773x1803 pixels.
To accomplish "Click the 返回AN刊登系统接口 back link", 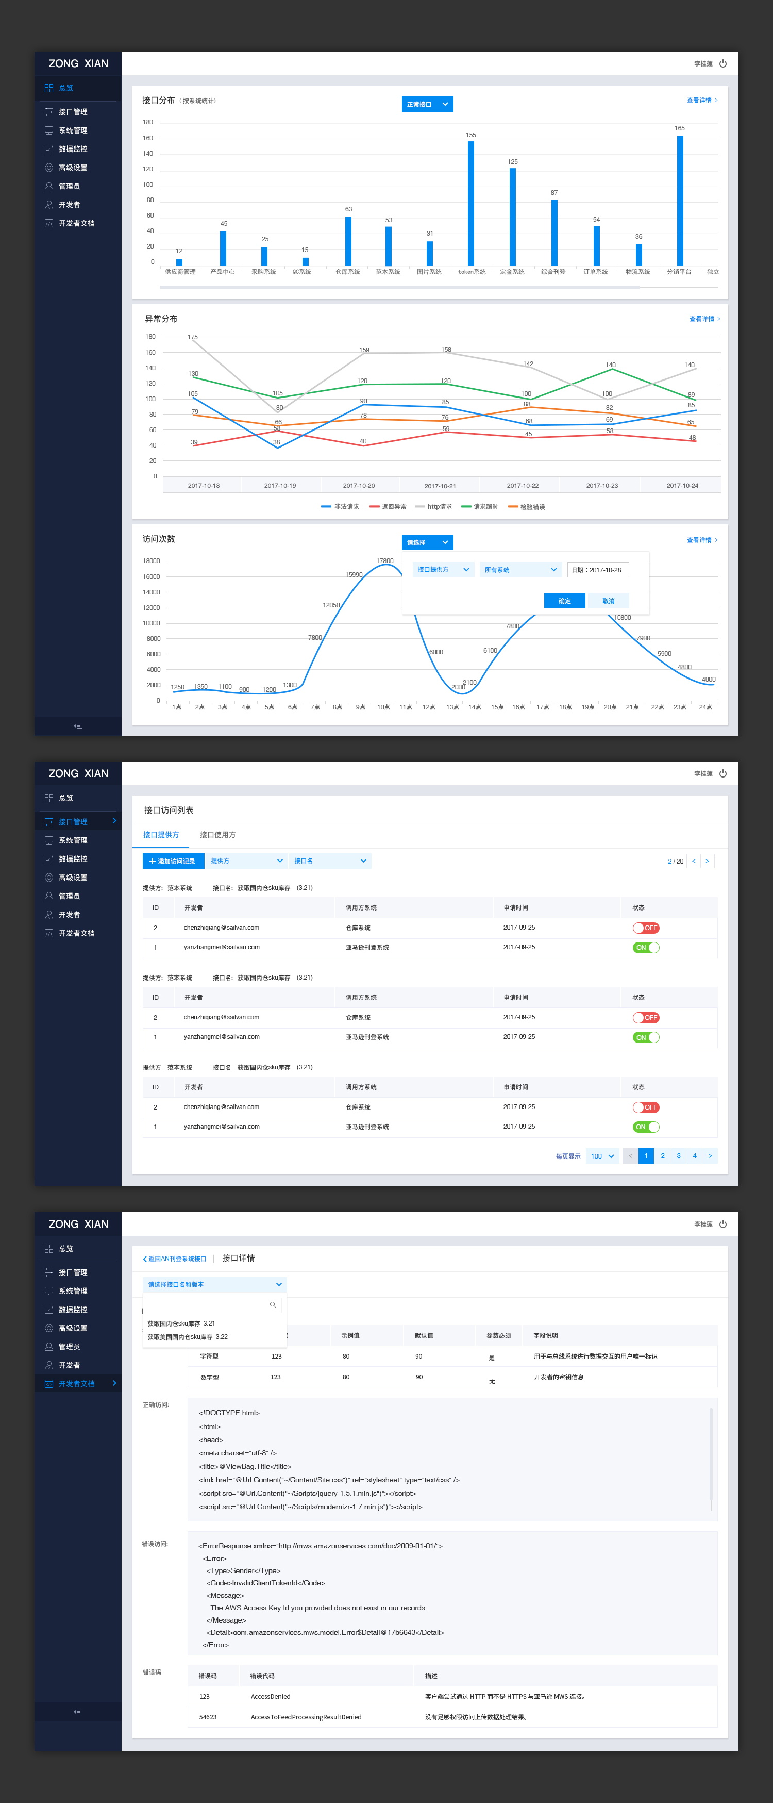I will 175,1259.
